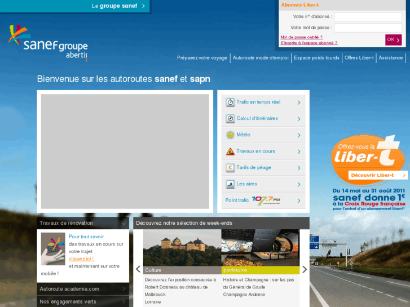Click the arrow beside Point trafic
This screenshot has height=307, width=410.
(x=299, y=201)
